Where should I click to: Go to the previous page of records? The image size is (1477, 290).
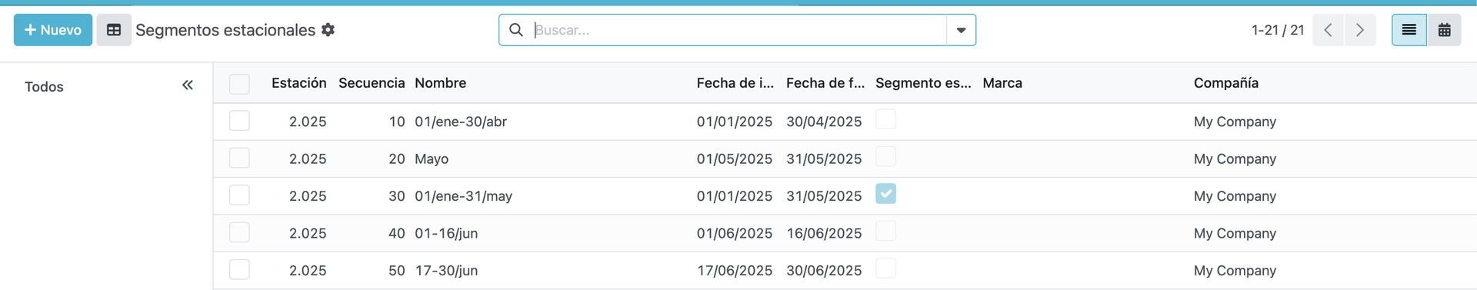(1328, 30)
